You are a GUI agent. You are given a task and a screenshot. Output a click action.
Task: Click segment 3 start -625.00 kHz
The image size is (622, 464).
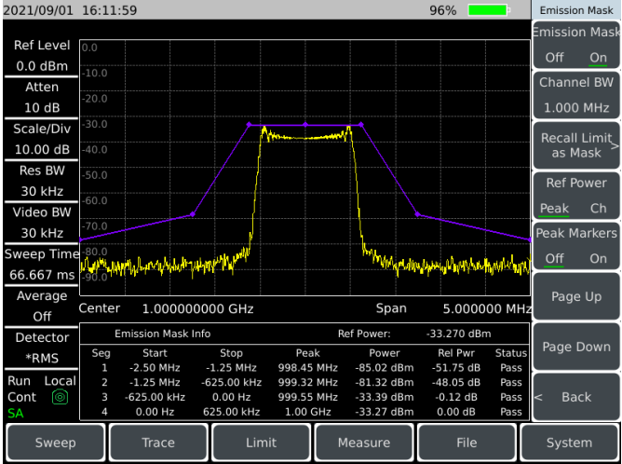point(155,397)
